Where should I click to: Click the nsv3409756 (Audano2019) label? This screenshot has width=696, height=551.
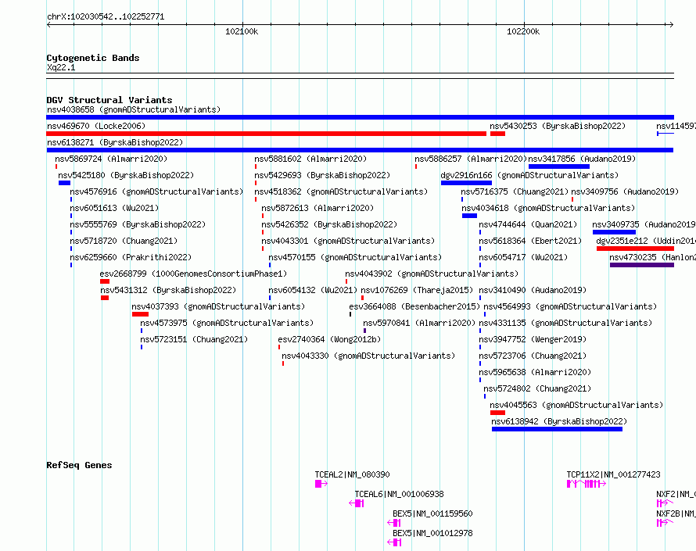point(625,191)
